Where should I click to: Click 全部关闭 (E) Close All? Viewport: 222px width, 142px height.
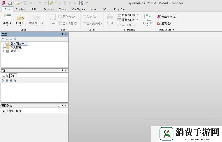point(92,23)
